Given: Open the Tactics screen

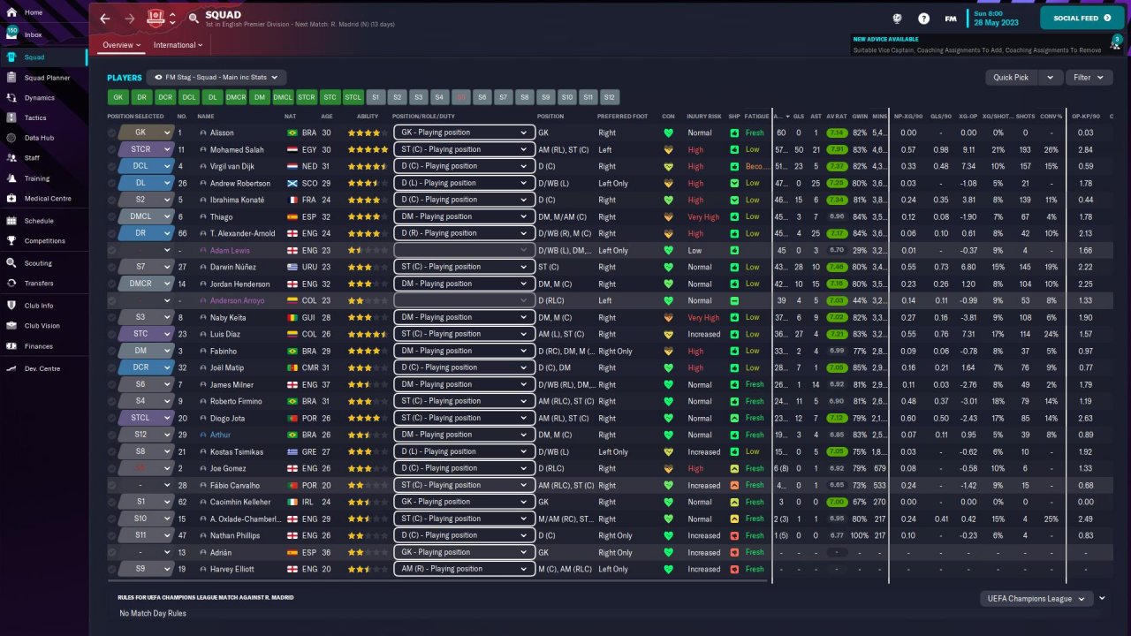Looking at the screenshot, I should tap(35, 117).
